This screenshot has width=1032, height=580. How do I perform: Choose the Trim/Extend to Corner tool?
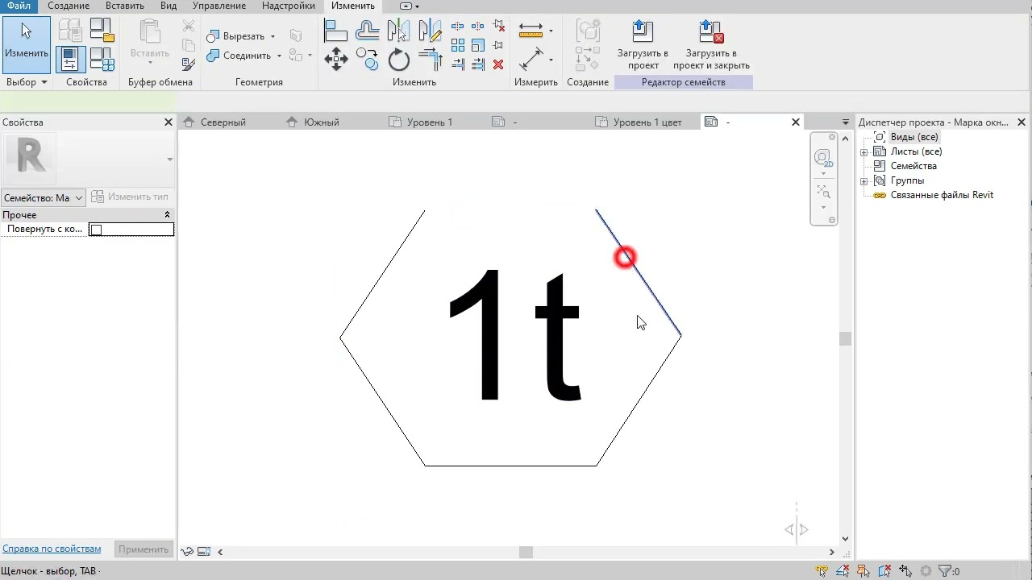point(431,59)
